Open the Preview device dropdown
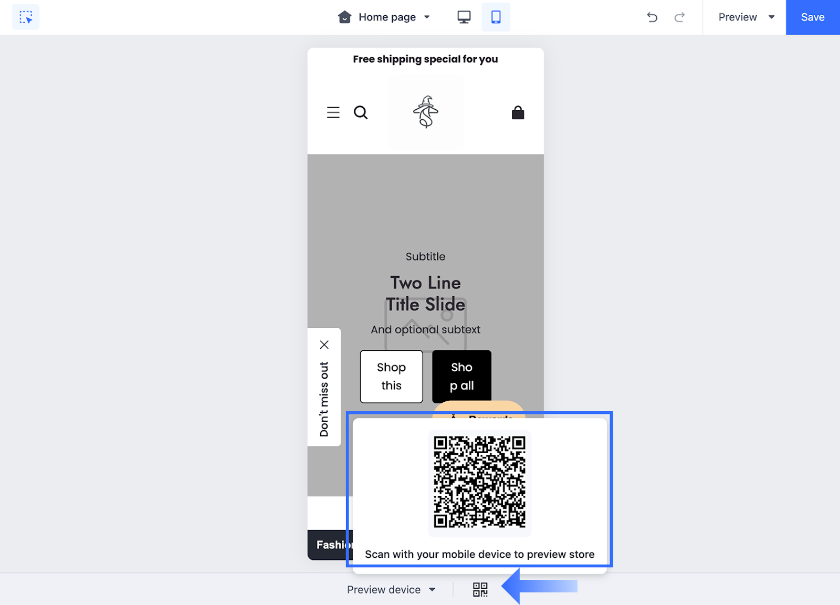The height and width of the screenshot is (605, 840). click(391, 590)
